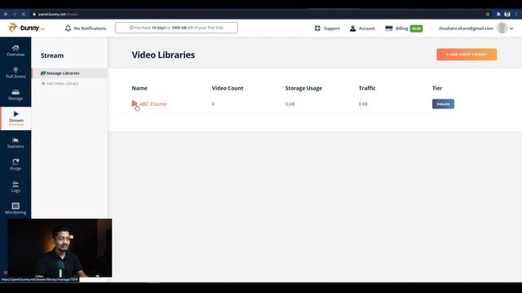Click the 0 KB traffic value

click(x=363, y=104)
